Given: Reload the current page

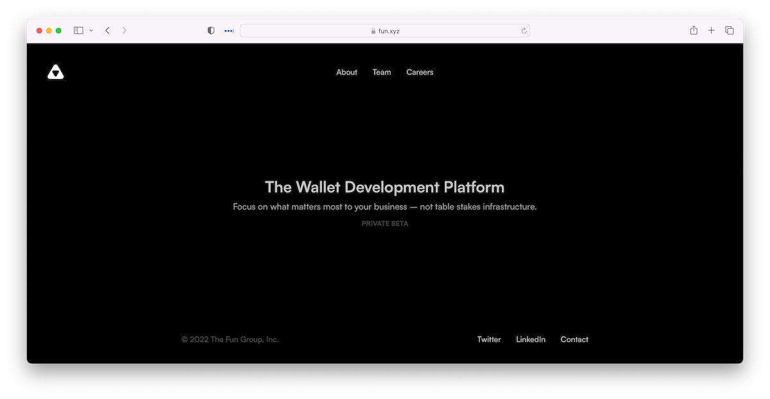Looking at the screenshot, I should coord(524,31).
